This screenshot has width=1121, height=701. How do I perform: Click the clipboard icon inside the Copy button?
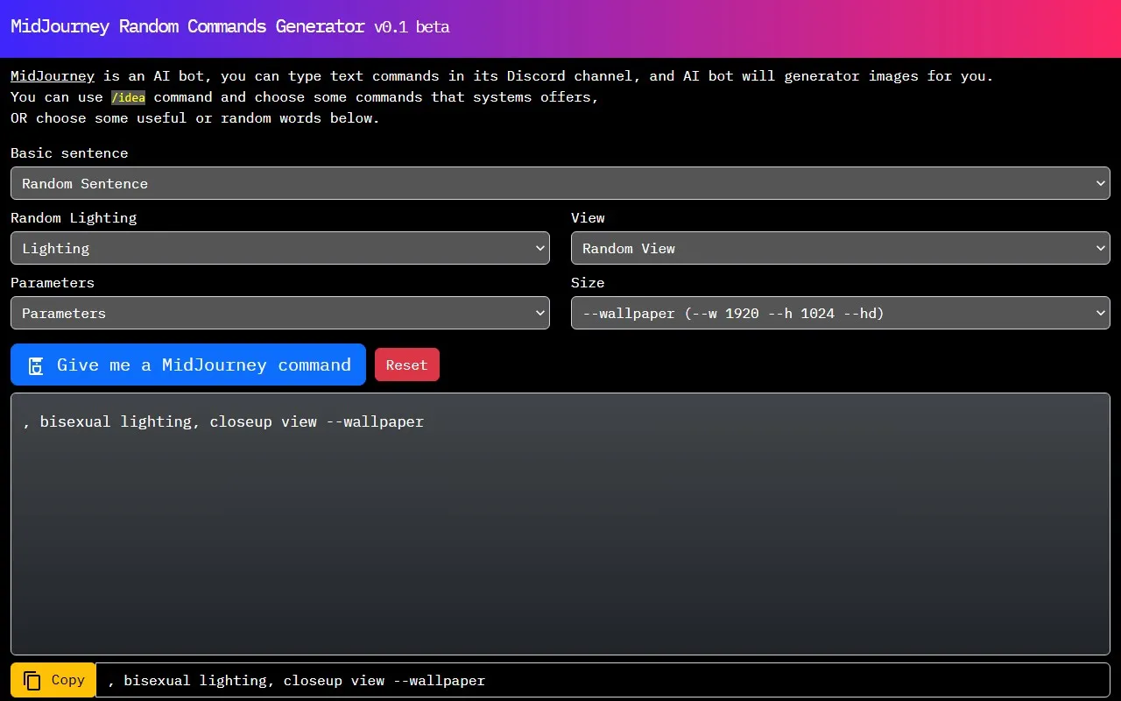pyautogui.click(x=33, y=680)
